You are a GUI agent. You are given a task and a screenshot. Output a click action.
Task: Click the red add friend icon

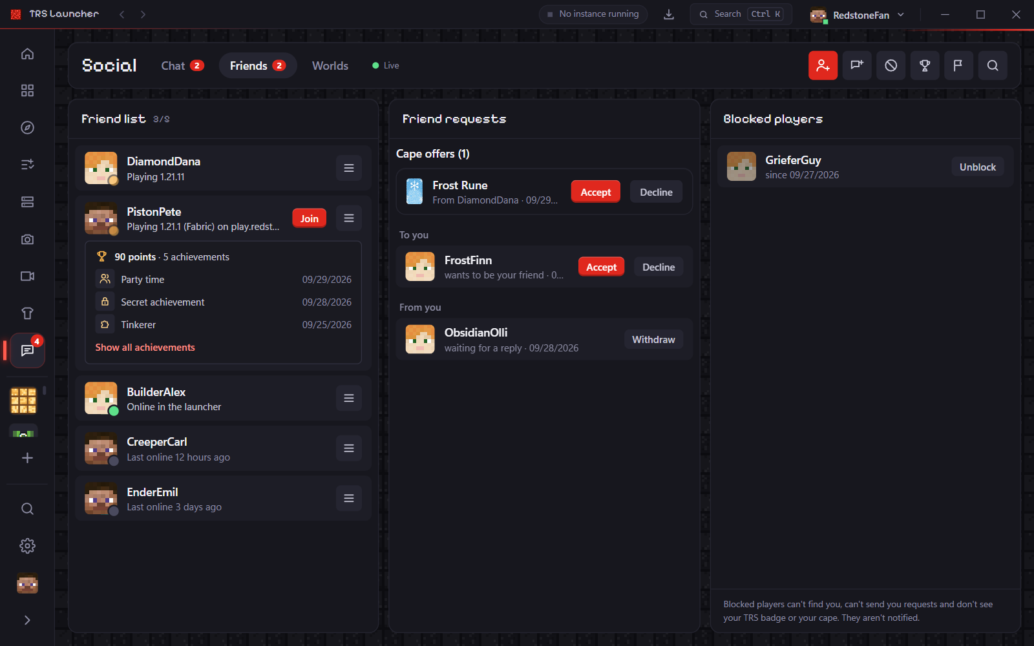(x=823, y=65)
